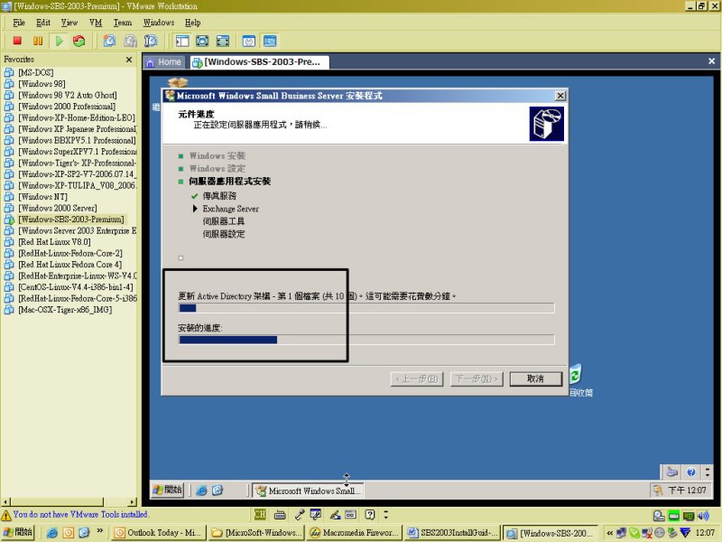Click the IME CH language indicator

260,515
